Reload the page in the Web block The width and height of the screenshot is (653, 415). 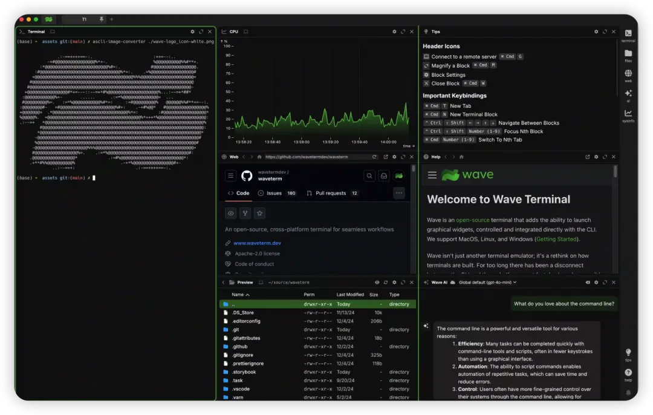click(x=374, y=157)
